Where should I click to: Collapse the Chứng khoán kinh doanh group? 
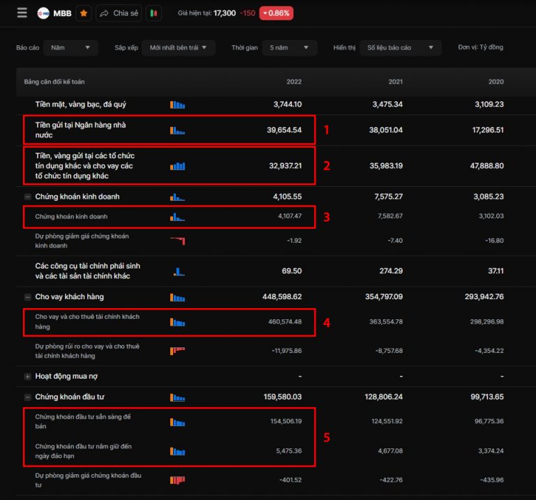tap(28, 197)
